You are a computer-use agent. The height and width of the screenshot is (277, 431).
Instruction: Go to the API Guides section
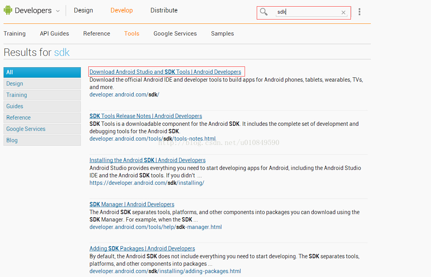point(54,34)
